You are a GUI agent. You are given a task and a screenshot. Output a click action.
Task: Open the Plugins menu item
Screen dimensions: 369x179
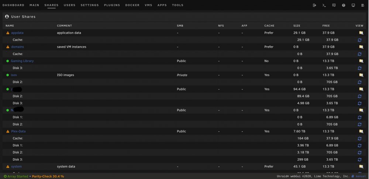coord(112,5)
